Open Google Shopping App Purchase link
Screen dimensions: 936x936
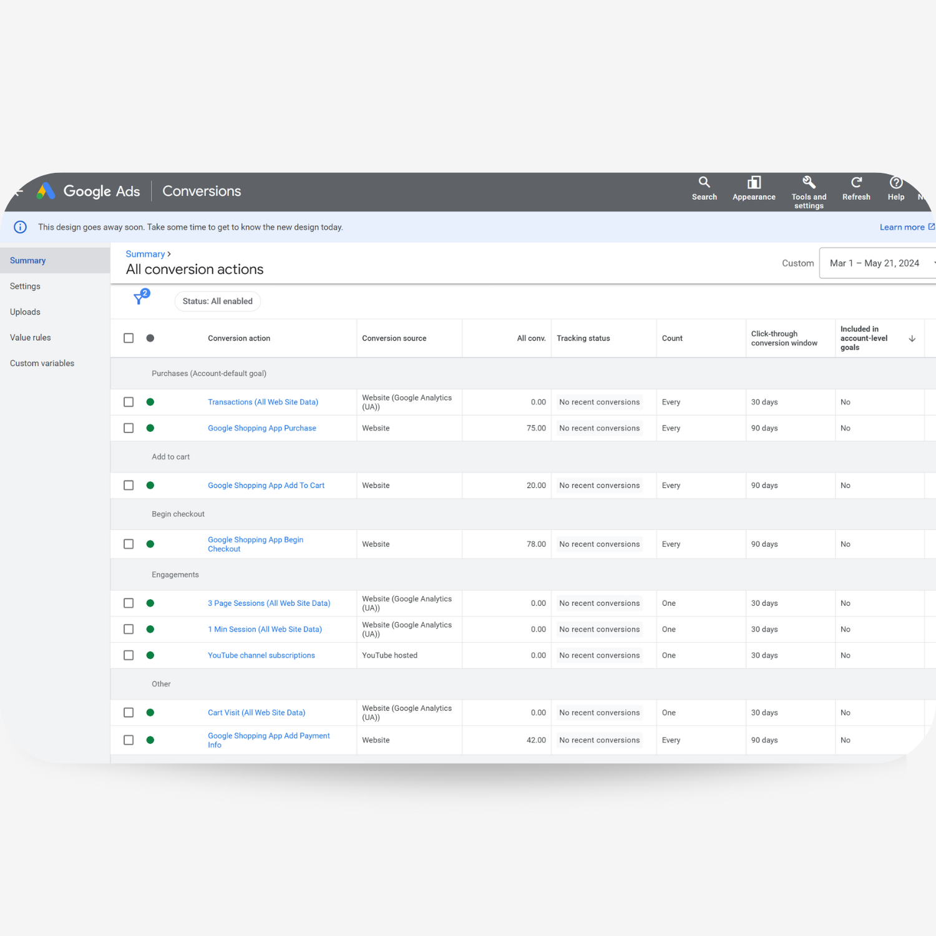[262, 428]
